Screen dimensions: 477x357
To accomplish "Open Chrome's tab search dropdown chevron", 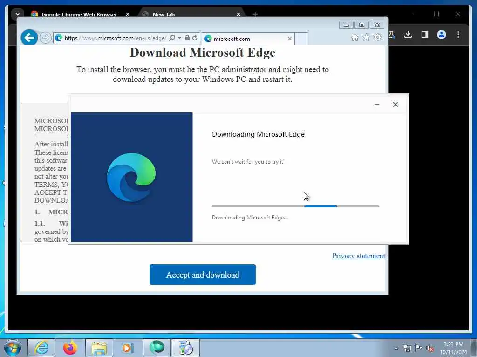I will click(18, 14).
